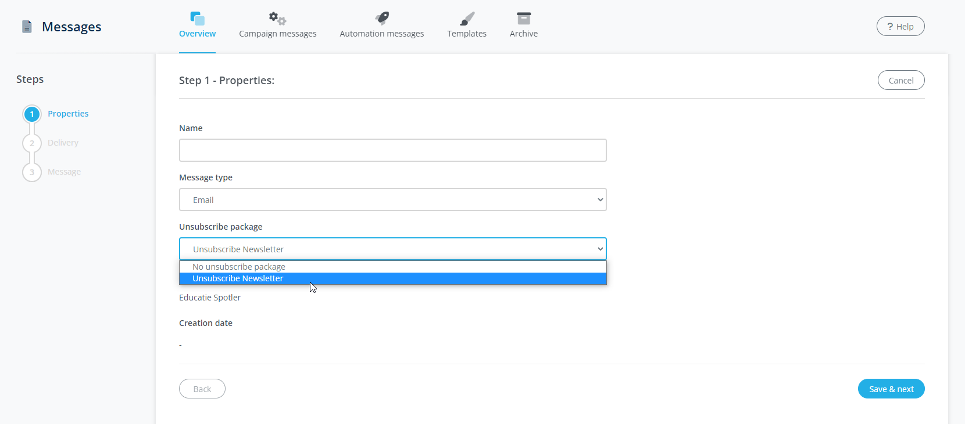Collapse the Unsubscribe package dropdown
The image size is (965, 424).
pyautogui.click(x=392, y=249)
